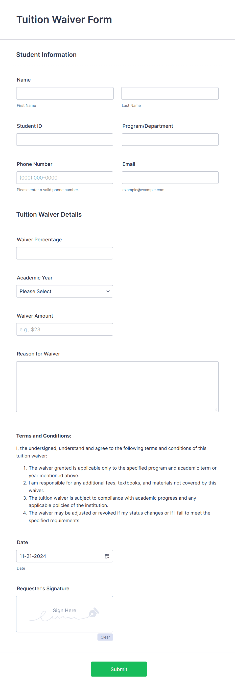Click the Last Name input field
The image size is (235, 689).
pos(170,93)
